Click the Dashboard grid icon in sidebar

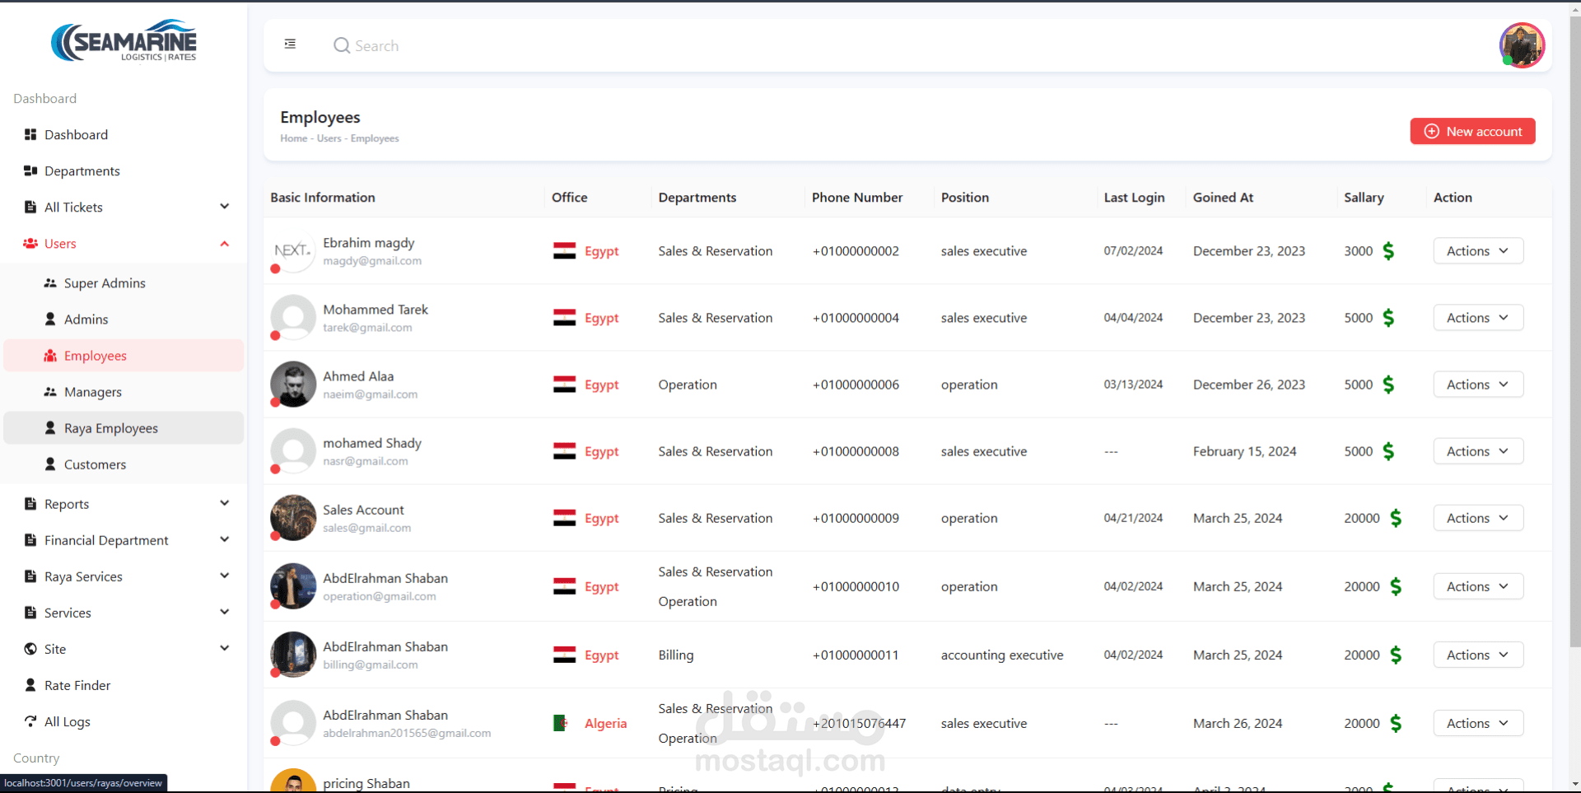click(x=30, y=134)
